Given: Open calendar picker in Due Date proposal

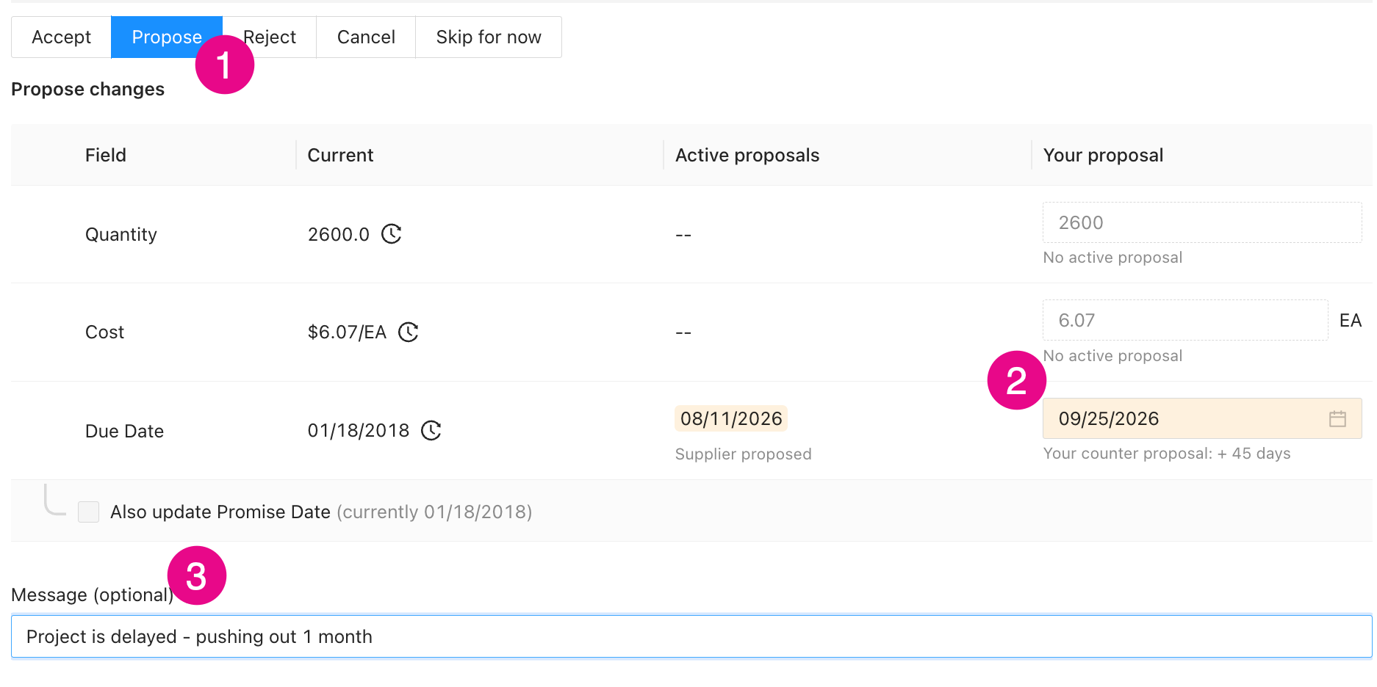Looking at the screenshot, I should (x=1337, y=418).
